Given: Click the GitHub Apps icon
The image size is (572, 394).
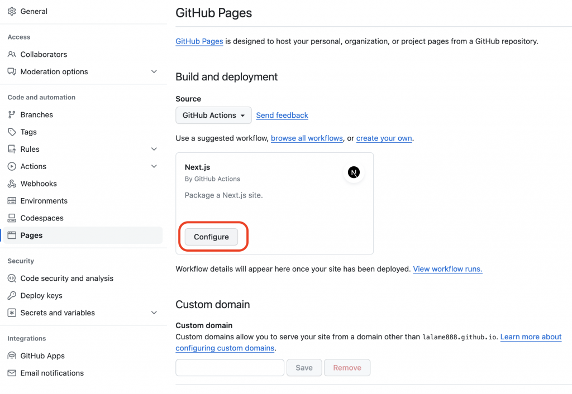Looking at the screenshot, I should [x=12, y=356].
